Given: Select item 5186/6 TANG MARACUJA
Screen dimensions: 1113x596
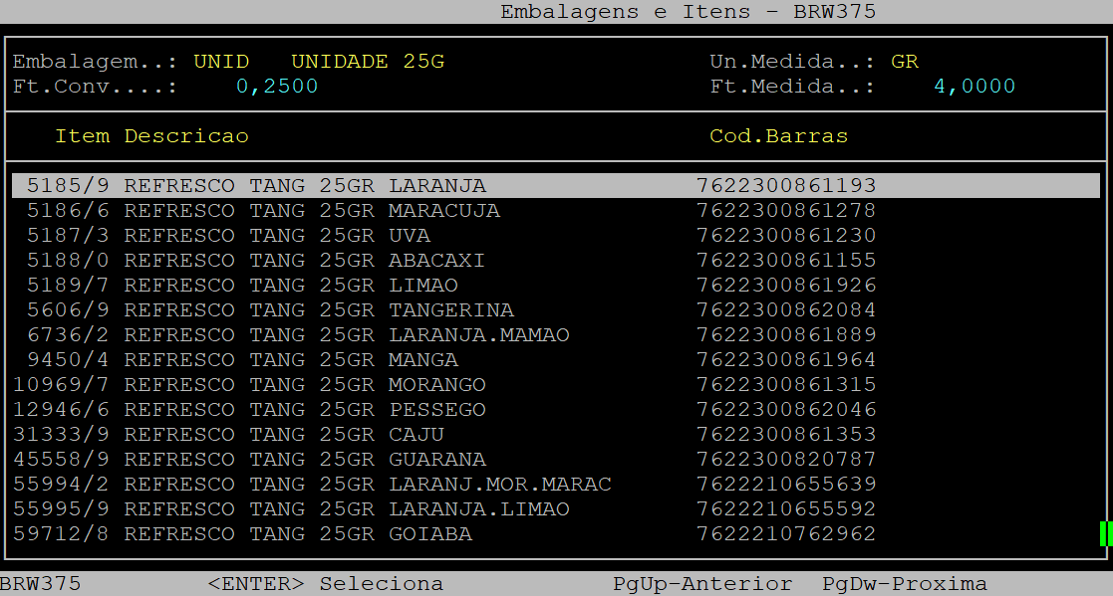Looking at the screenshot, I should [x=556, y=211].
